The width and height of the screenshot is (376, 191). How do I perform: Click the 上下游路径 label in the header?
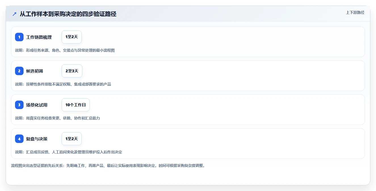pyautogui.click(x=355, y=12)
